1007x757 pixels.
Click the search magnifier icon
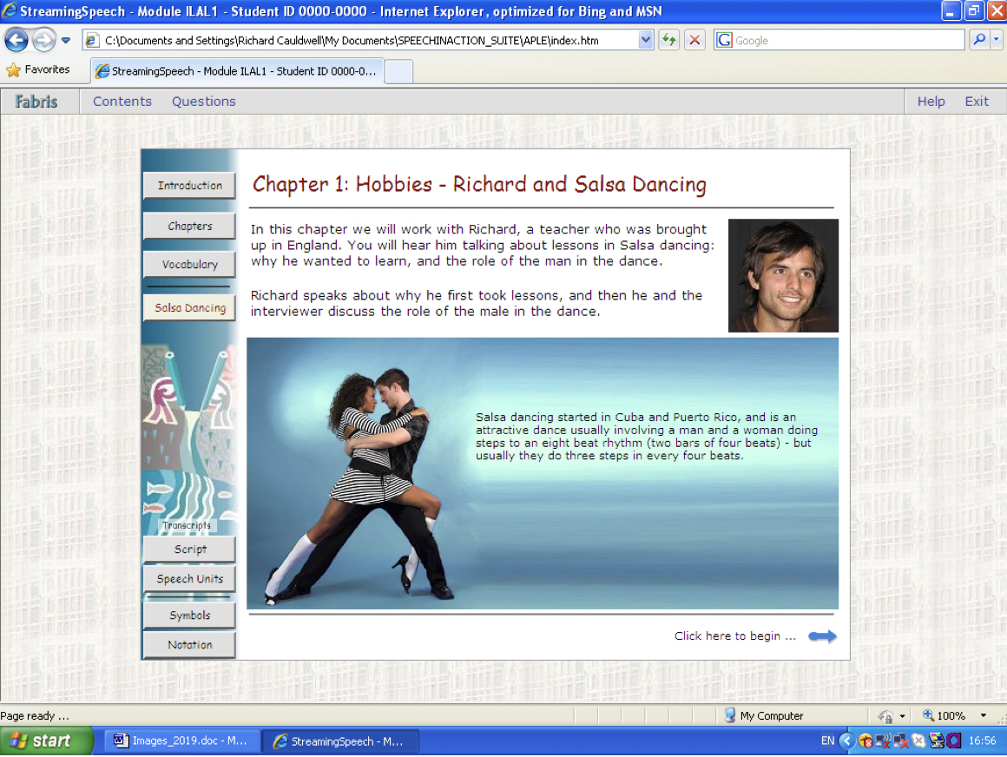pos(978,40)
